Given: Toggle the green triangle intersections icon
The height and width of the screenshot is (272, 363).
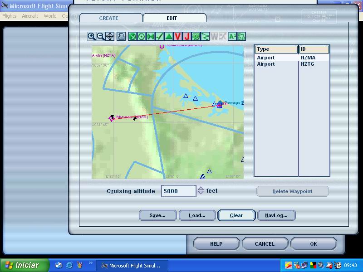Looking at the screenshot, I should pyautogui.click(x=168, y=36).
